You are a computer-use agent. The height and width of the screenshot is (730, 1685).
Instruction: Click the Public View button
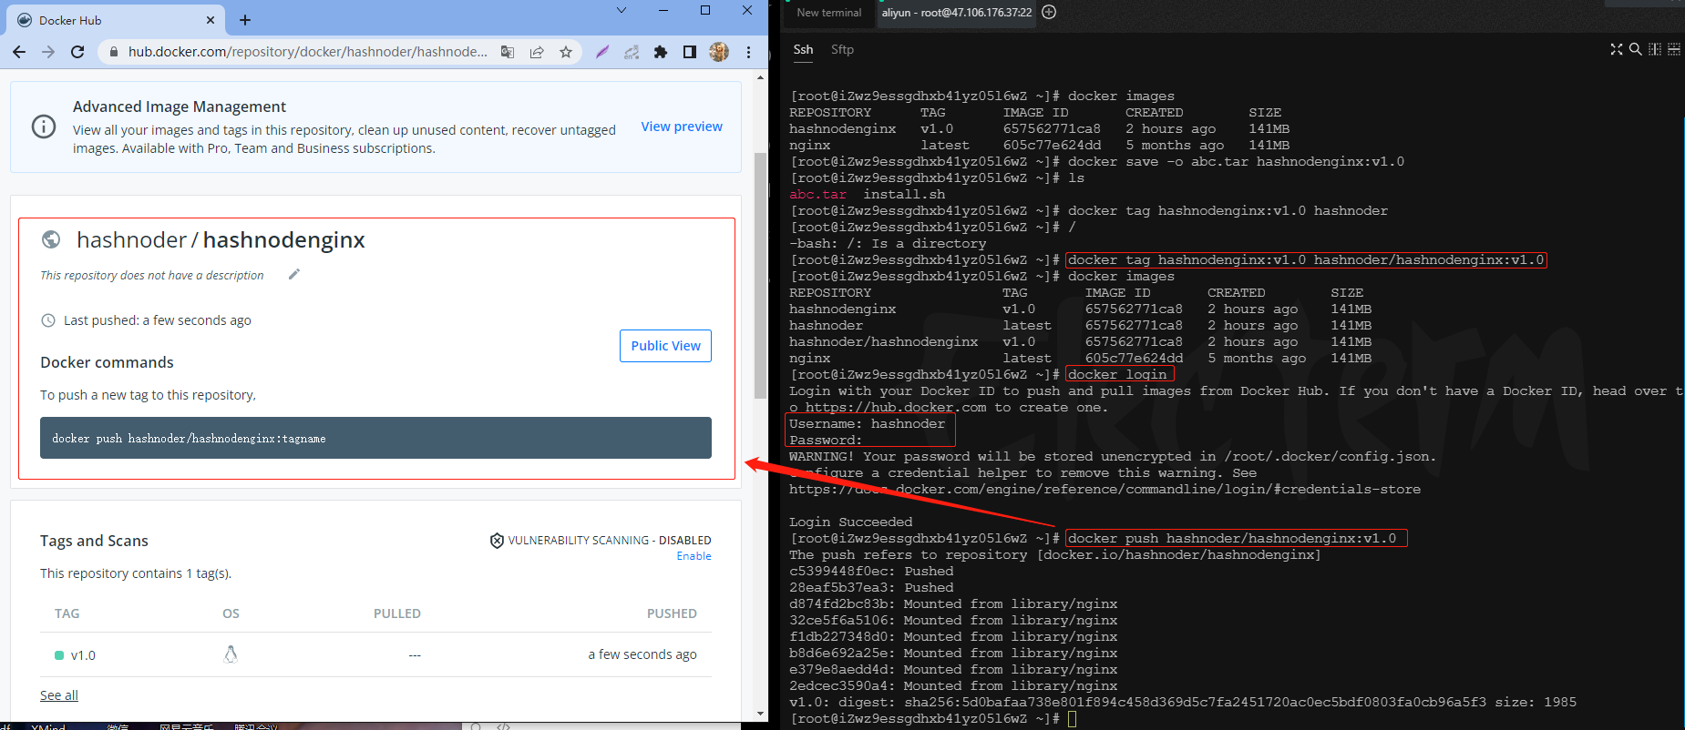[665, 346]
